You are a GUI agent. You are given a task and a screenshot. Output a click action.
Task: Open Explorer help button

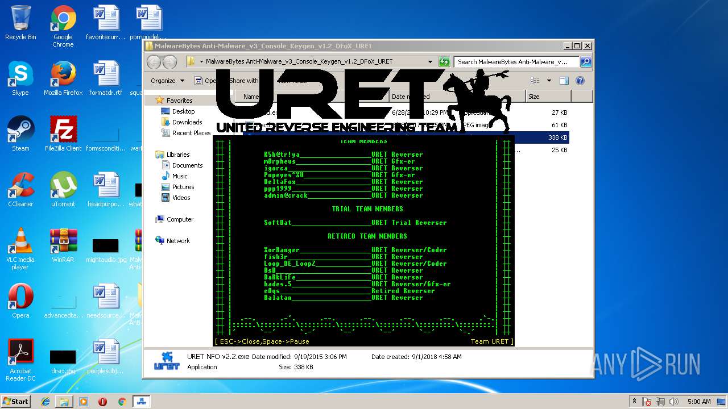pyautogui.click(x=580, y=81)
